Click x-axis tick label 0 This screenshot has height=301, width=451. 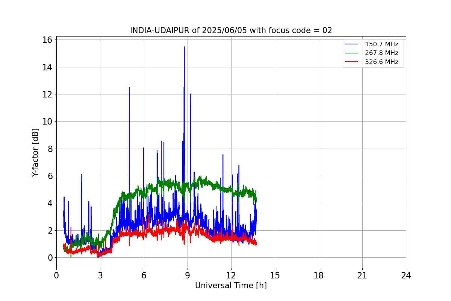point(56,275)
